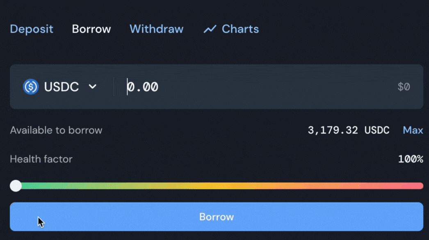Click the trending line chart icon
The height and width of the screenshot is (240, 429).
[210, 29]
